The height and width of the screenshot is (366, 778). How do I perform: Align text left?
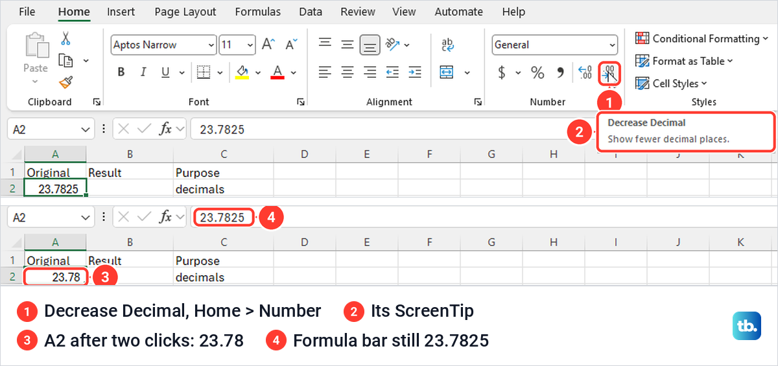[x=325, y=72]
